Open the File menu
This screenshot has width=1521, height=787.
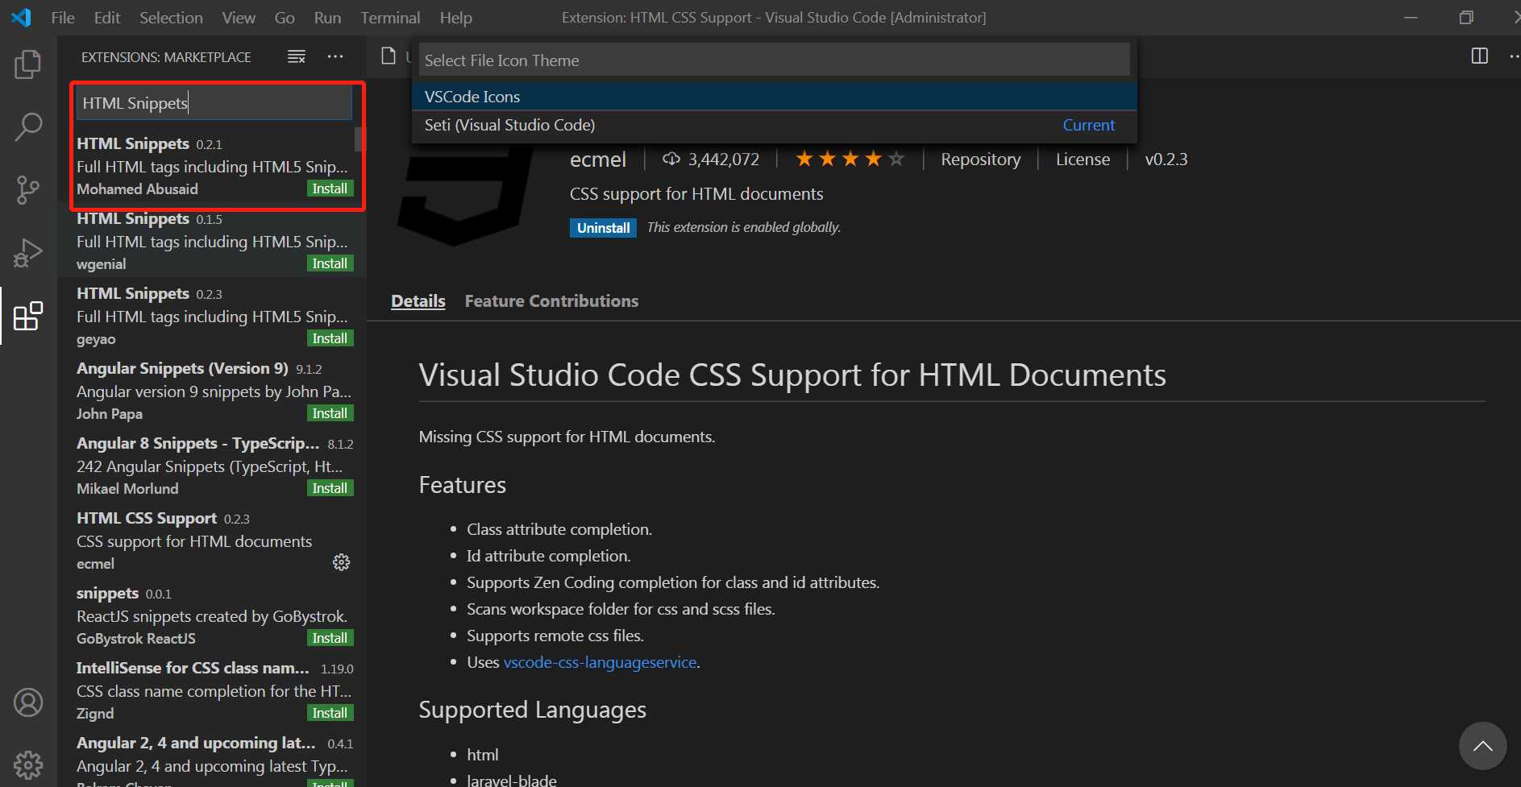63,18
